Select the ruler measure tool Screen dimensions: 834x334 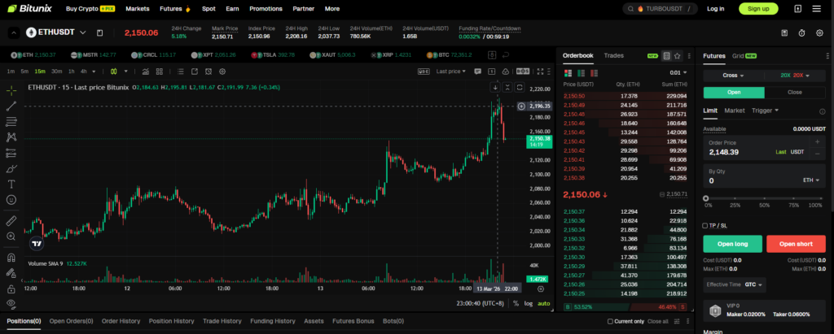click(11, 220)
